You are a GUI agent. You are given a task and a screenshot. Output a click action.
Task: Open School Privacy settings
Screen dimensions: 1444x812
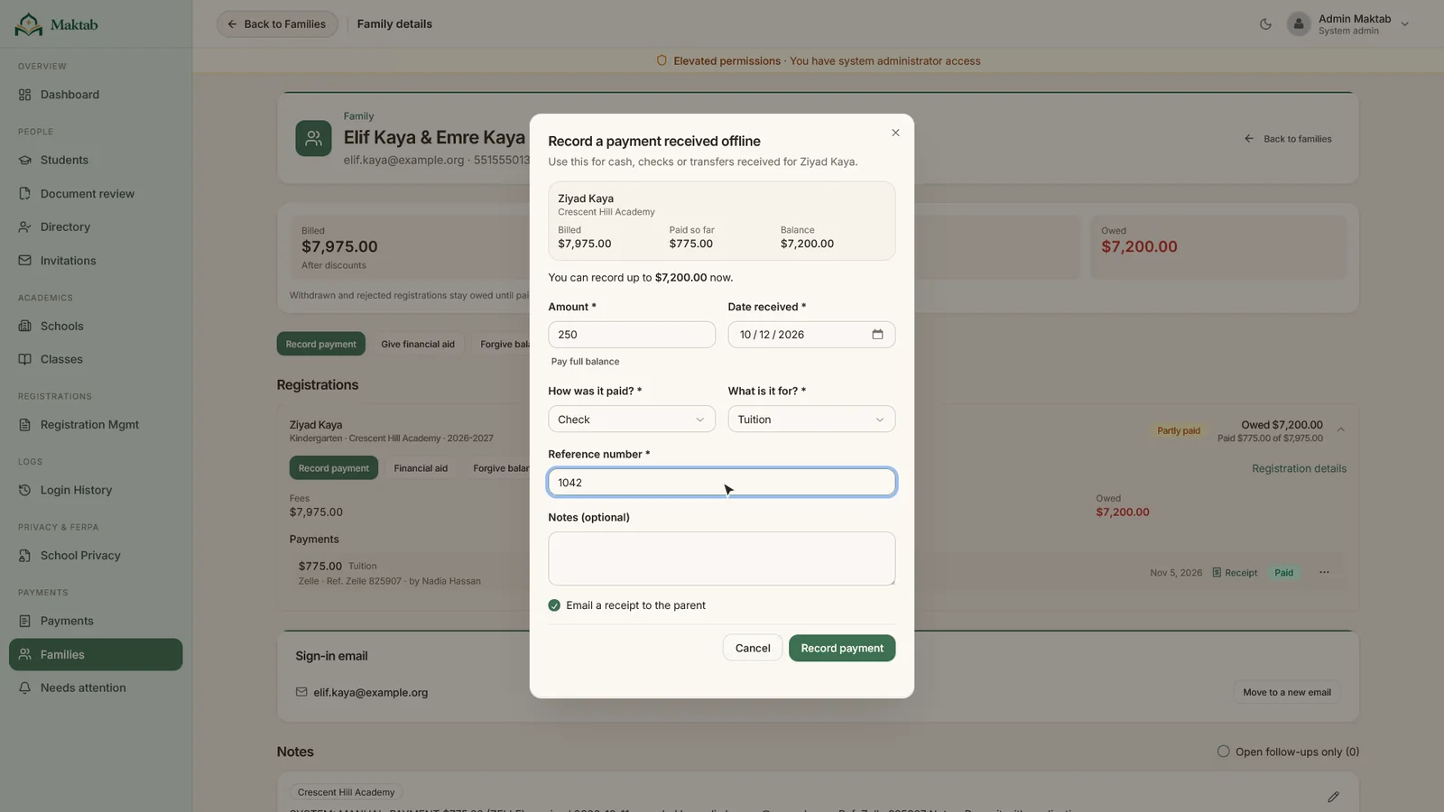(x=96, y=556)
